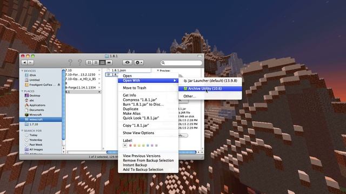Click the Quick Look eye button
This screenshot has width=346, height=194.
pos(128,63)
